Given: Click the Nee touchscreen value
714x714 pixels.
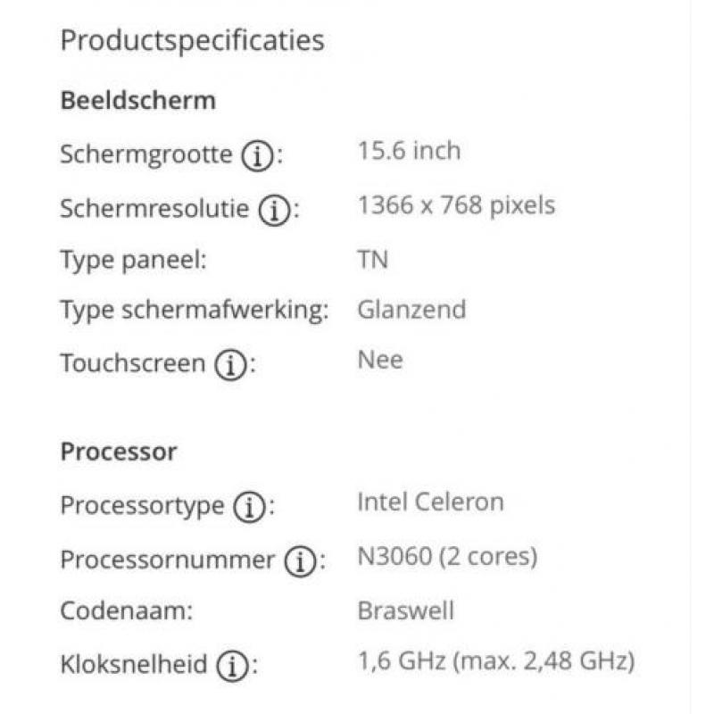Looking at the screenshot, I should pyautogui.click(x=380, y=360).
